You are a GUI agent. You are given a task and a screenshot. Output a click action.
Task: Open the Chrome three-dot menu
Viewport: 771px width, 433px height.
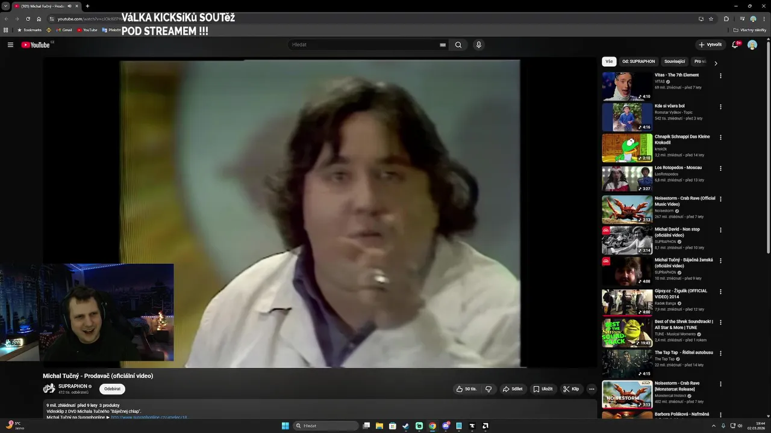[764, 19]
